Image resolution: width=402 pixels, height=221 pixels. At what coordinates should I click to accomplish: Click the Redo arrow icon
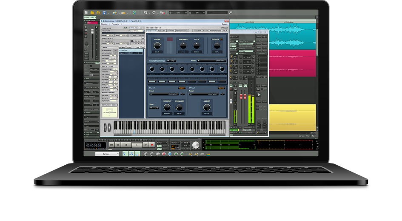click(x=154, y=13)
